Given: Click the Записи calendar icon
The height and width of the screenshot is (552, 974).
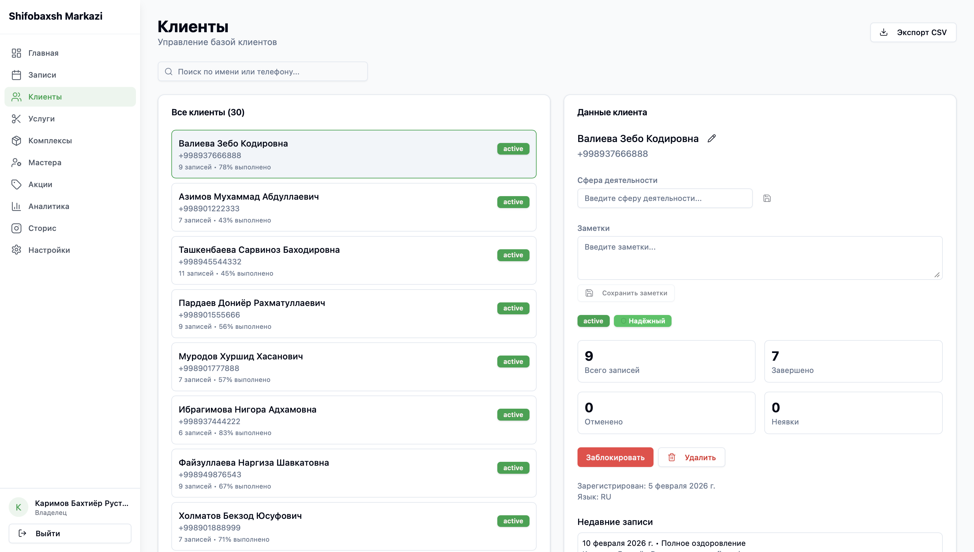Looking at the screenshot, I should pyautogui.click(x=16, y=75).
